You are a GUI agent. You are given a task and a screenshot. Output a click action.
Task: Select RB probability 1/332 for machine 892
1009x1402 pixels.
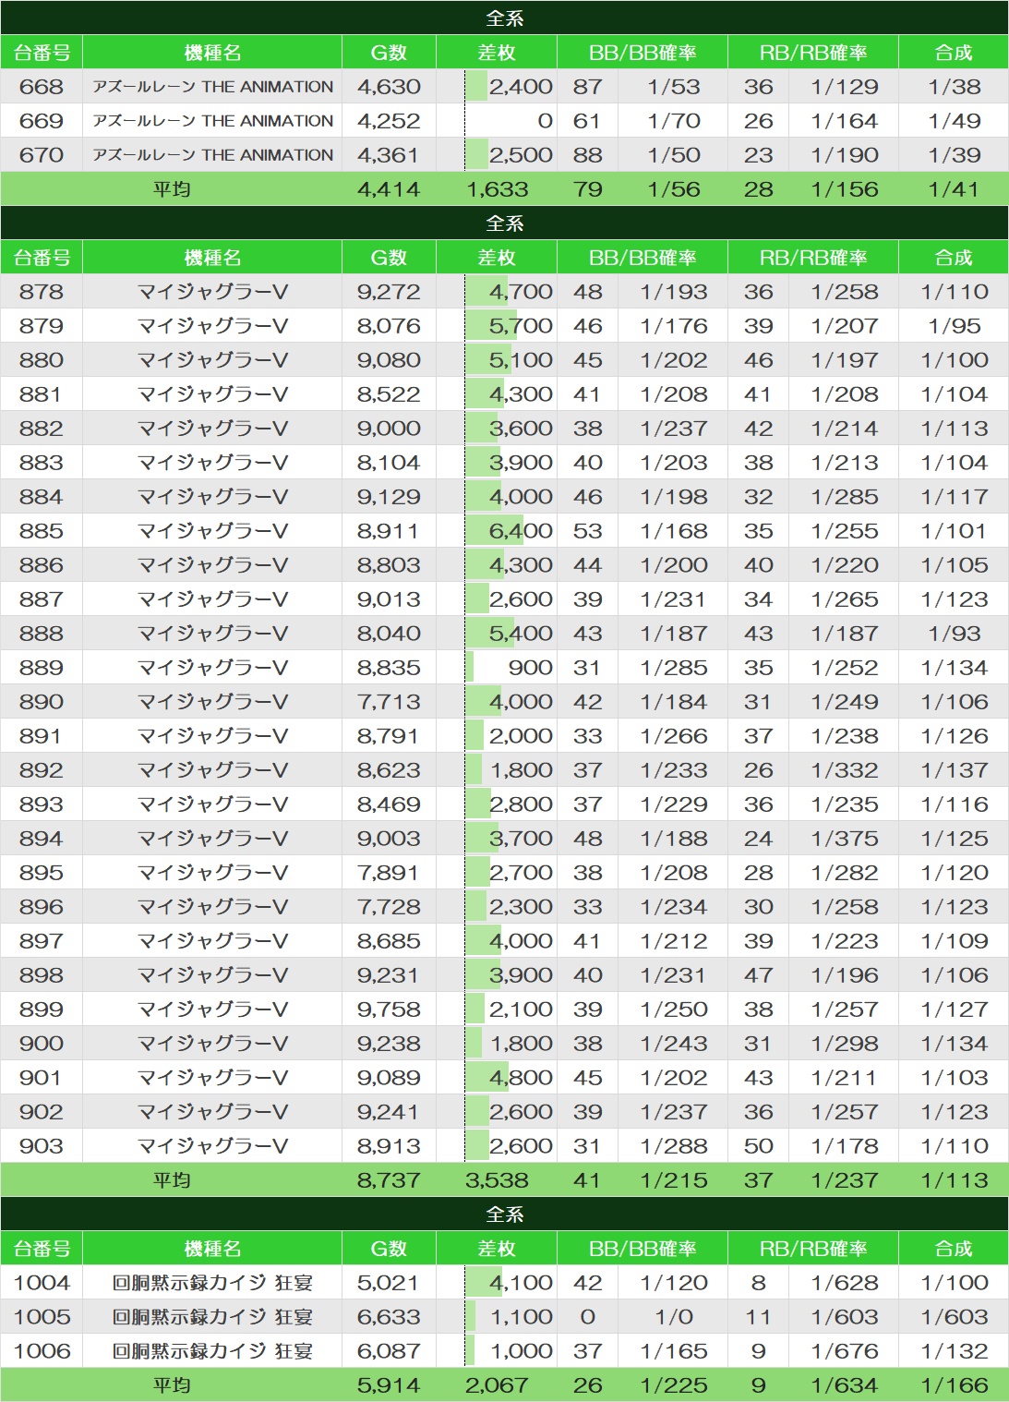844,770
